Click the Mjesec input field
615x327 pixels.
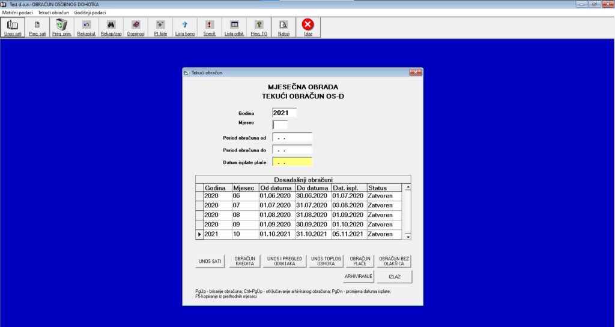pyautogui.click(x=280, y=125)
